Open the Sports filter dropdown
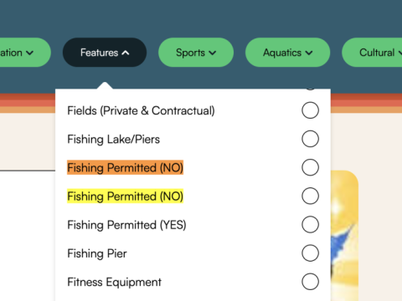The height and width of the screenshot is (301, 402). (196, 53)
